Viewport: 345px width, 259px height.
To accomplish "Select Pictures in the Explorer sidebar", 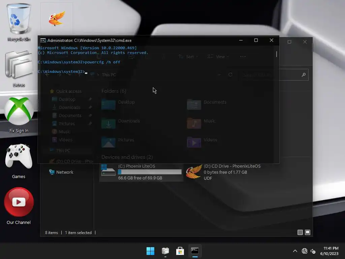I will (x=67, y=123).
